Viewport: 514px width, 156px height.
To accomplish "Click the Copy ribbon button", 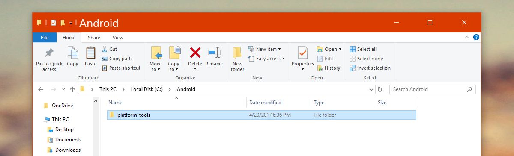I will point(72,57).
